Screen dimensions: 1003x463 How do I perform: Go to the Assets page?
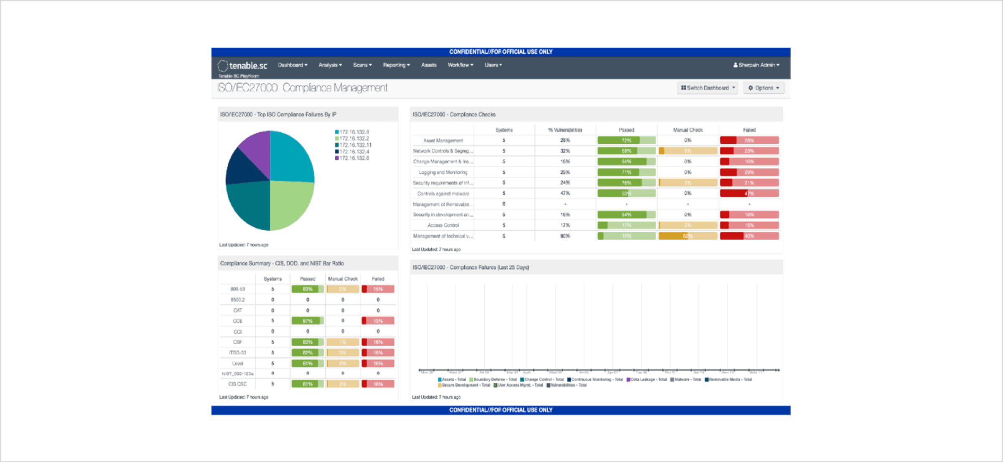[429, 65]
